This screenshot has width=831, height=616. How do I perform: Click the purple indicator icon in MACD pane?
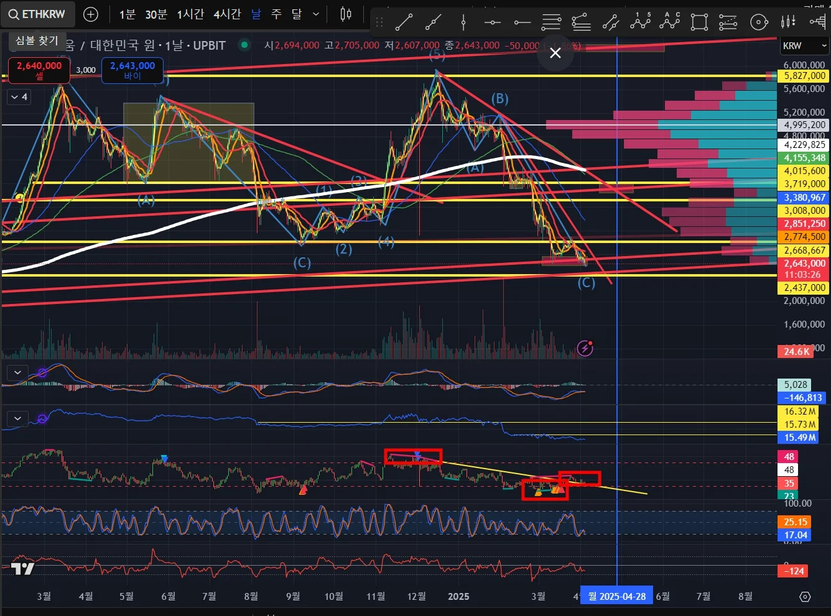(x=42, y=373)
